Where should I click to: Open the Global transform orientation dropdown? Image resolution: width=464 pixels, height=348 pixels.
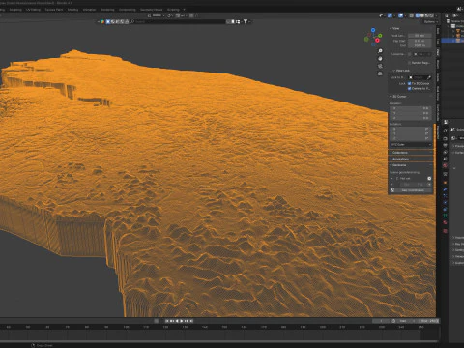(157, 15)
